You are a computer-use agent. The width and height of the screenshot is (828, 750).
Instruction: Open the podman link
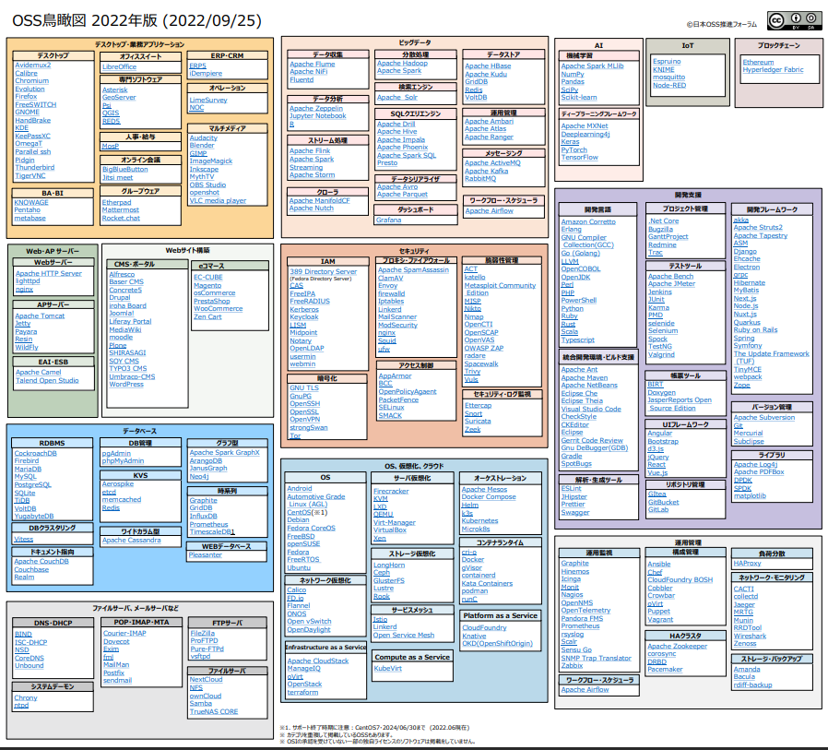click(x=475, y=591)
